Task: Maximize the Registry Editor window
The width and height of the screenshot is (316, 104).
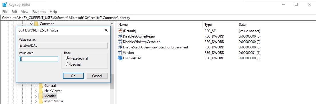Action: [x=296, y=5]
